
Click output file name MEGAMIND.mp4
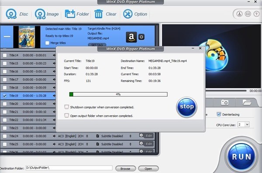pyautogui.click(x=98, y=38)
